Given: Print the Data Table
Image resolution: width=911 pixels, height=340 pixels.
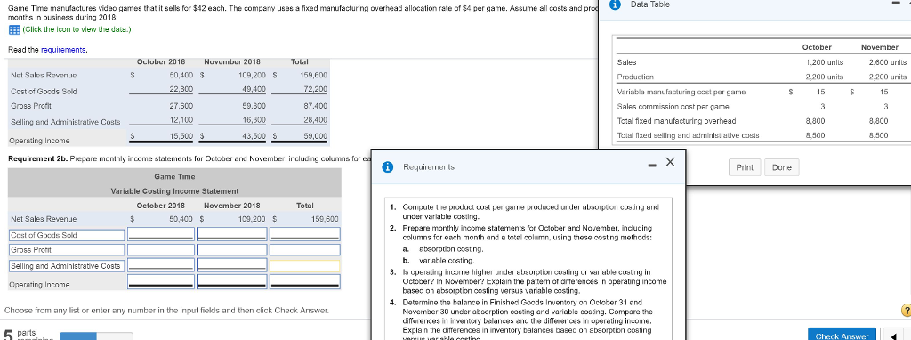Looking at the screenshot, I should [745, 167].
